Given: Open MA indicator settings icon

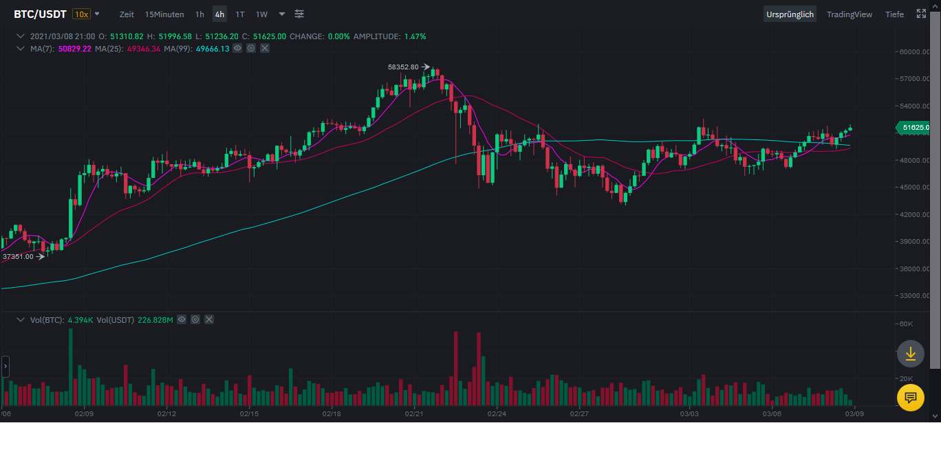Looking at the screenshot, I should (x=251, y=48).
